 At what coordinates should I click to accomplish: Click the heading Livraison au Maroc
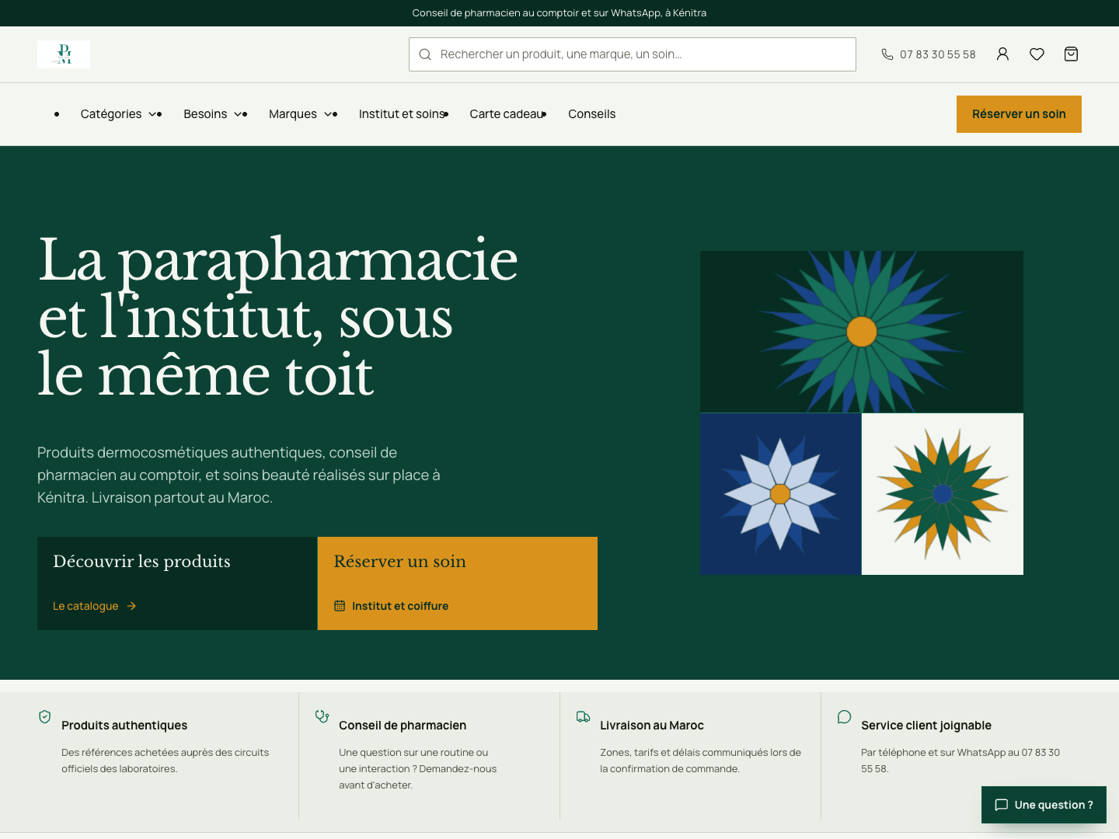652,726
